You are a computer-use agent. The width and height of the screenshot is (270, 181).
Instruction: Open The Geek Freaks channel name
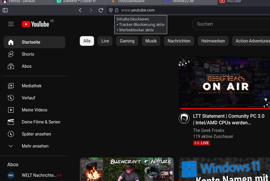coord(209,130)
